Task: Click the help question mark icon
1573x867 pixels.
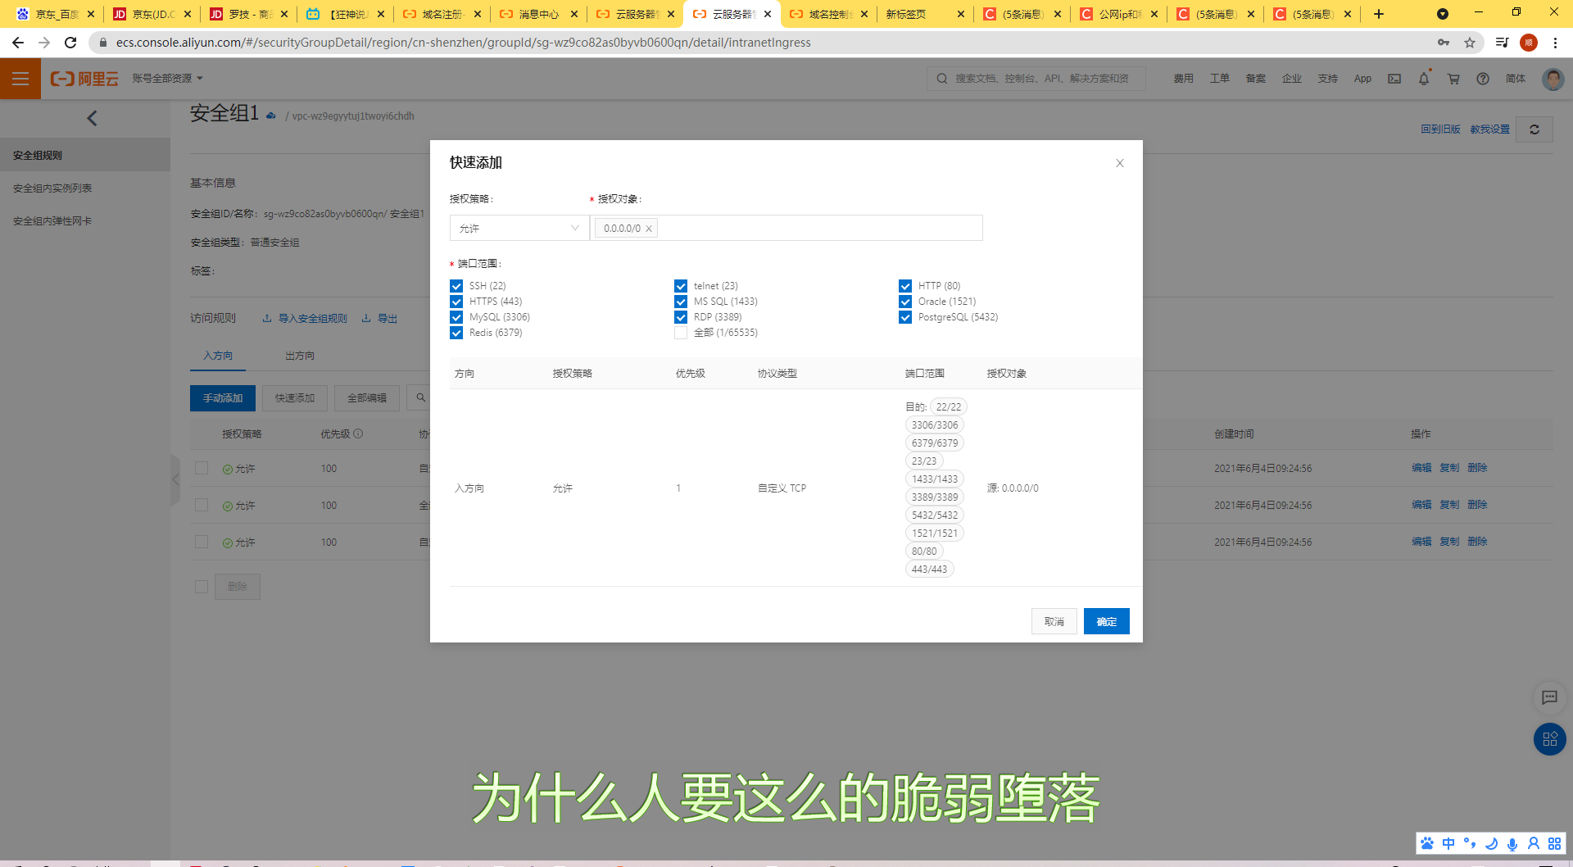Action: point(1483,79)
